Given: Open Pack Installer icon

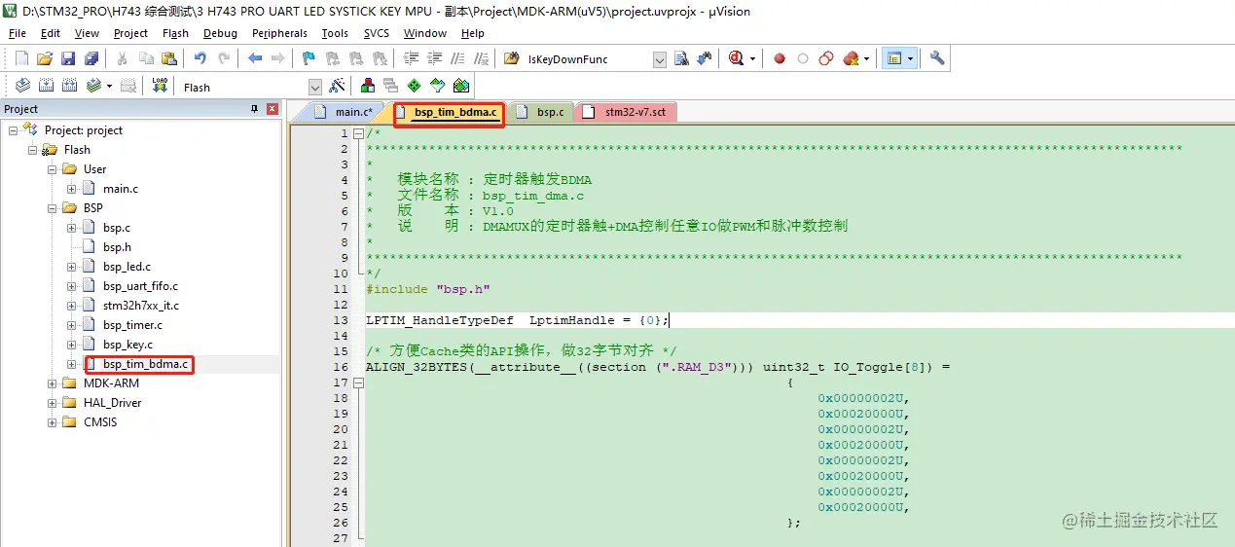Looking at the screenshot, I should click(461, 86).
